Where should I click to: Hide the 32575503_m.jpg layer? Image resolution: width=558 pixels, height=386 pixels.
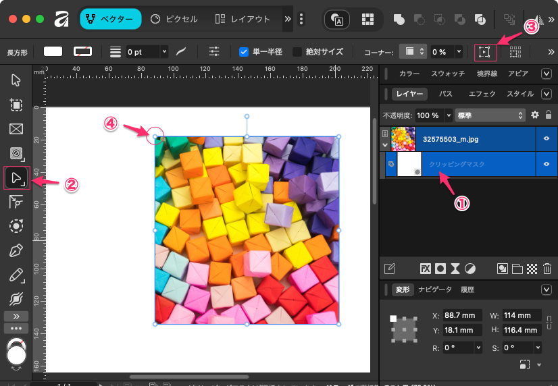pyautogui.click(x=546, y=138)
